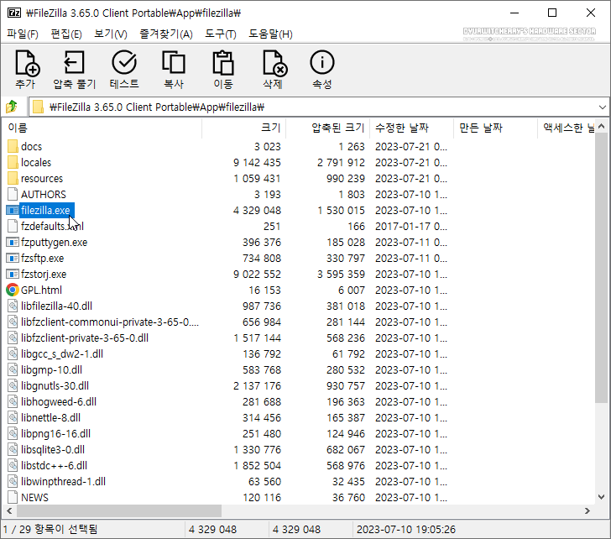Click the 테스트 (Test) checkmark icon
Image resolution: width=611 pixels, height=539 pixels.
(124, 62)
